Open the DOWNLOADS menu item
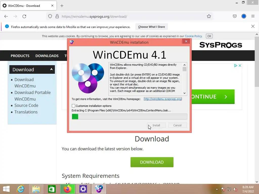 point(47,56)
